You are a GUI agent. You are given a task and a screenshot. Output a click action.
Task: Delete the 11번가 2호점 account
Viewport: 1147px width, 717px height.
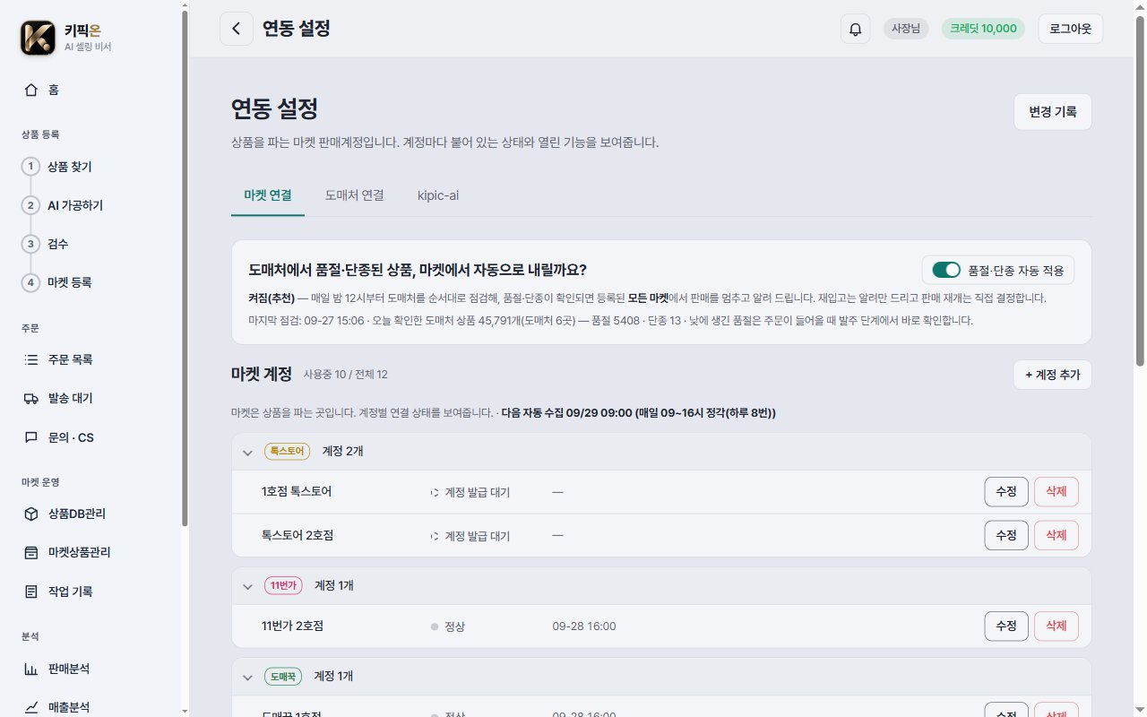(x=1056, y=626)
